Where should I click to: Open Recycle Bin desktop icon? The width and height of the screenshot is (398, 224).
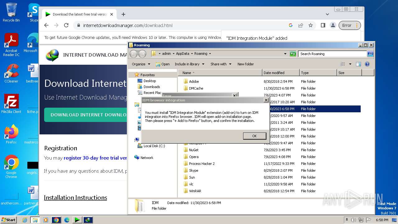pyautogui.click(x=11, y=12)
